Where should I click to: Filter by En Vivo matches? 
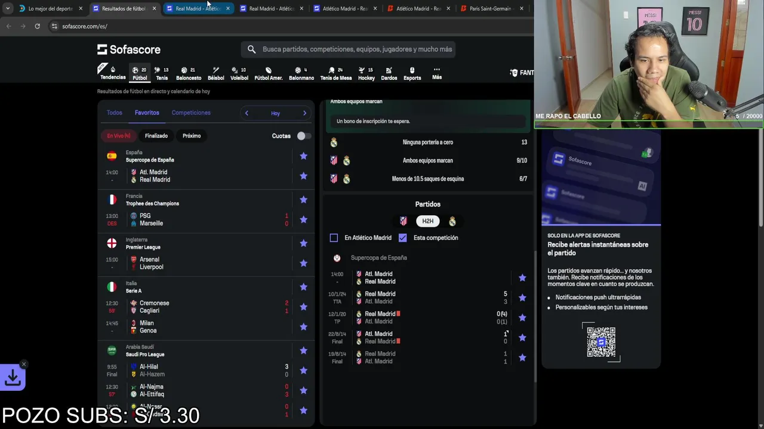(118, 136)
